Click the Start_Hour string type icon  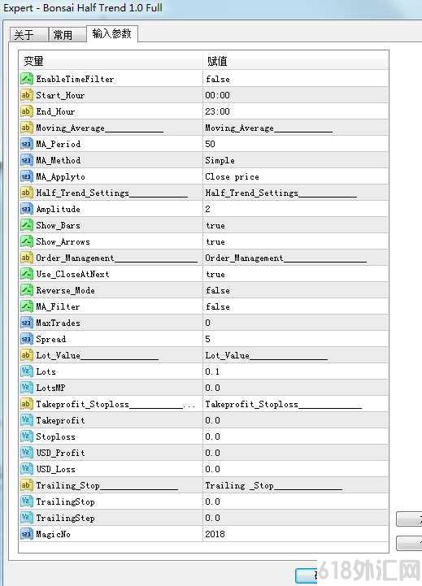[x=27, y=95]
